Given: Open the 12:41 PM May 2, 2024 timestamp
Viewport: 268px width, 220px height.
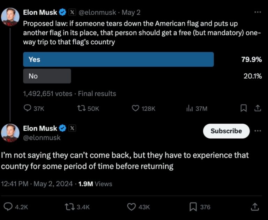Looking at the screenshot, I should click(x=37, y=184).
